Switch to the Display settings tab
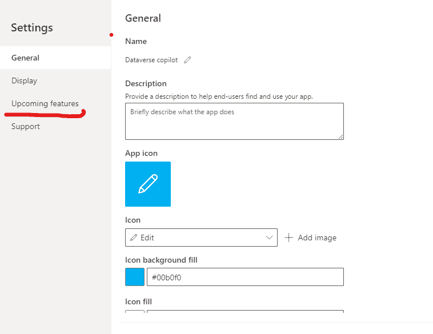 point(55,81)
